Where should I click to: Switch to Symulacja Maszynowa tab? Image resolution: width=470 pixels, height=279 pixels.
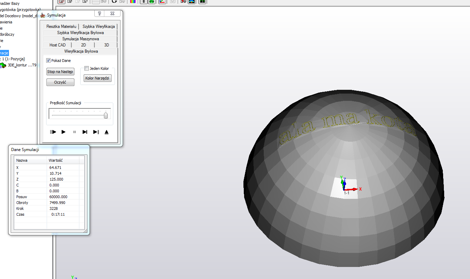click(80, 39)
